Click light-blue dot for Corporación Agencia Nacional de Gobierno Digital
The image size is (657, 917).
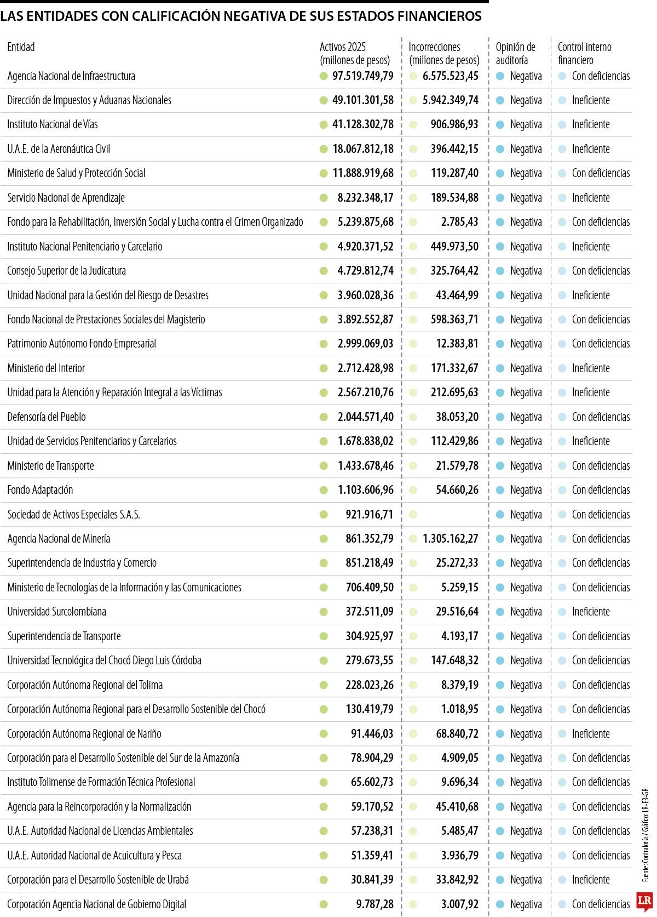(562, 904)
